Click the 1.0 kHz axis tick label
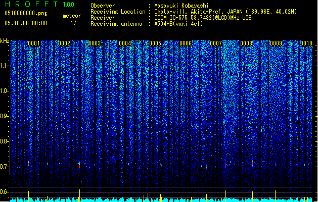 click(4, 91)
